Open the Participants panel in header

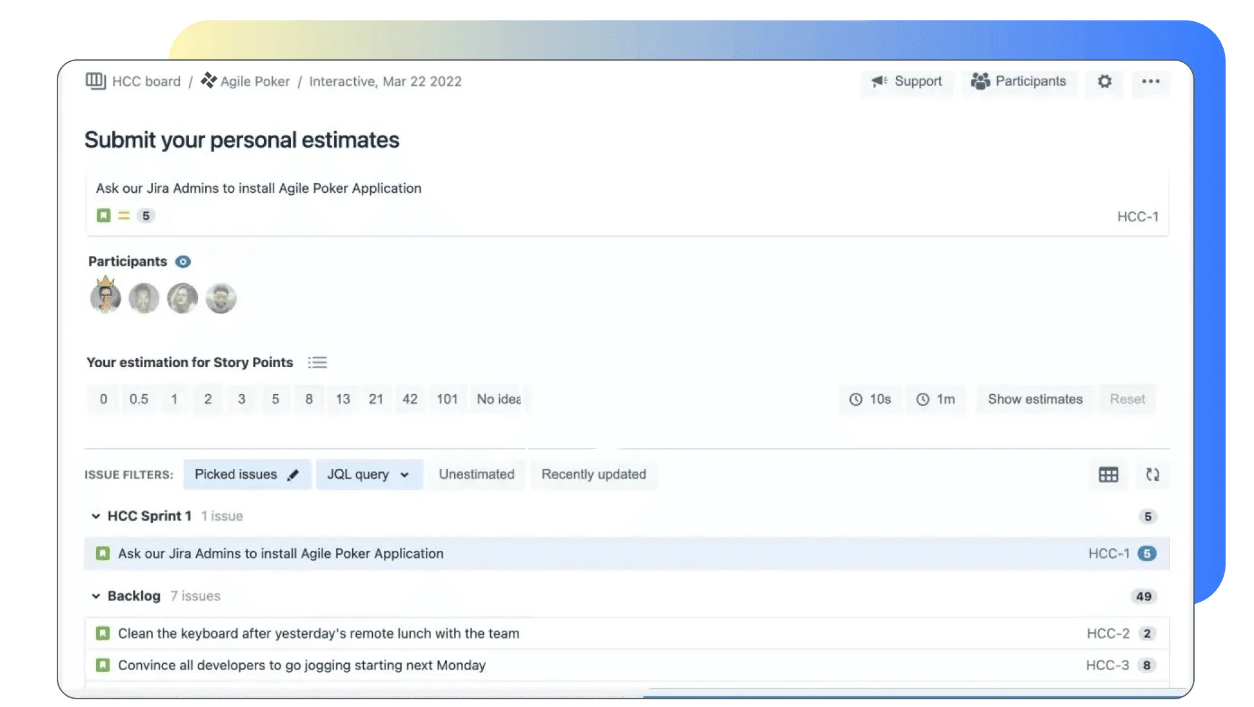tap(1019, 82)
